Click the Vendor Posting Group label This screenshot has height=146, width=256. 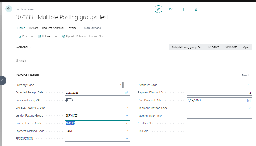tap(30, 115)
